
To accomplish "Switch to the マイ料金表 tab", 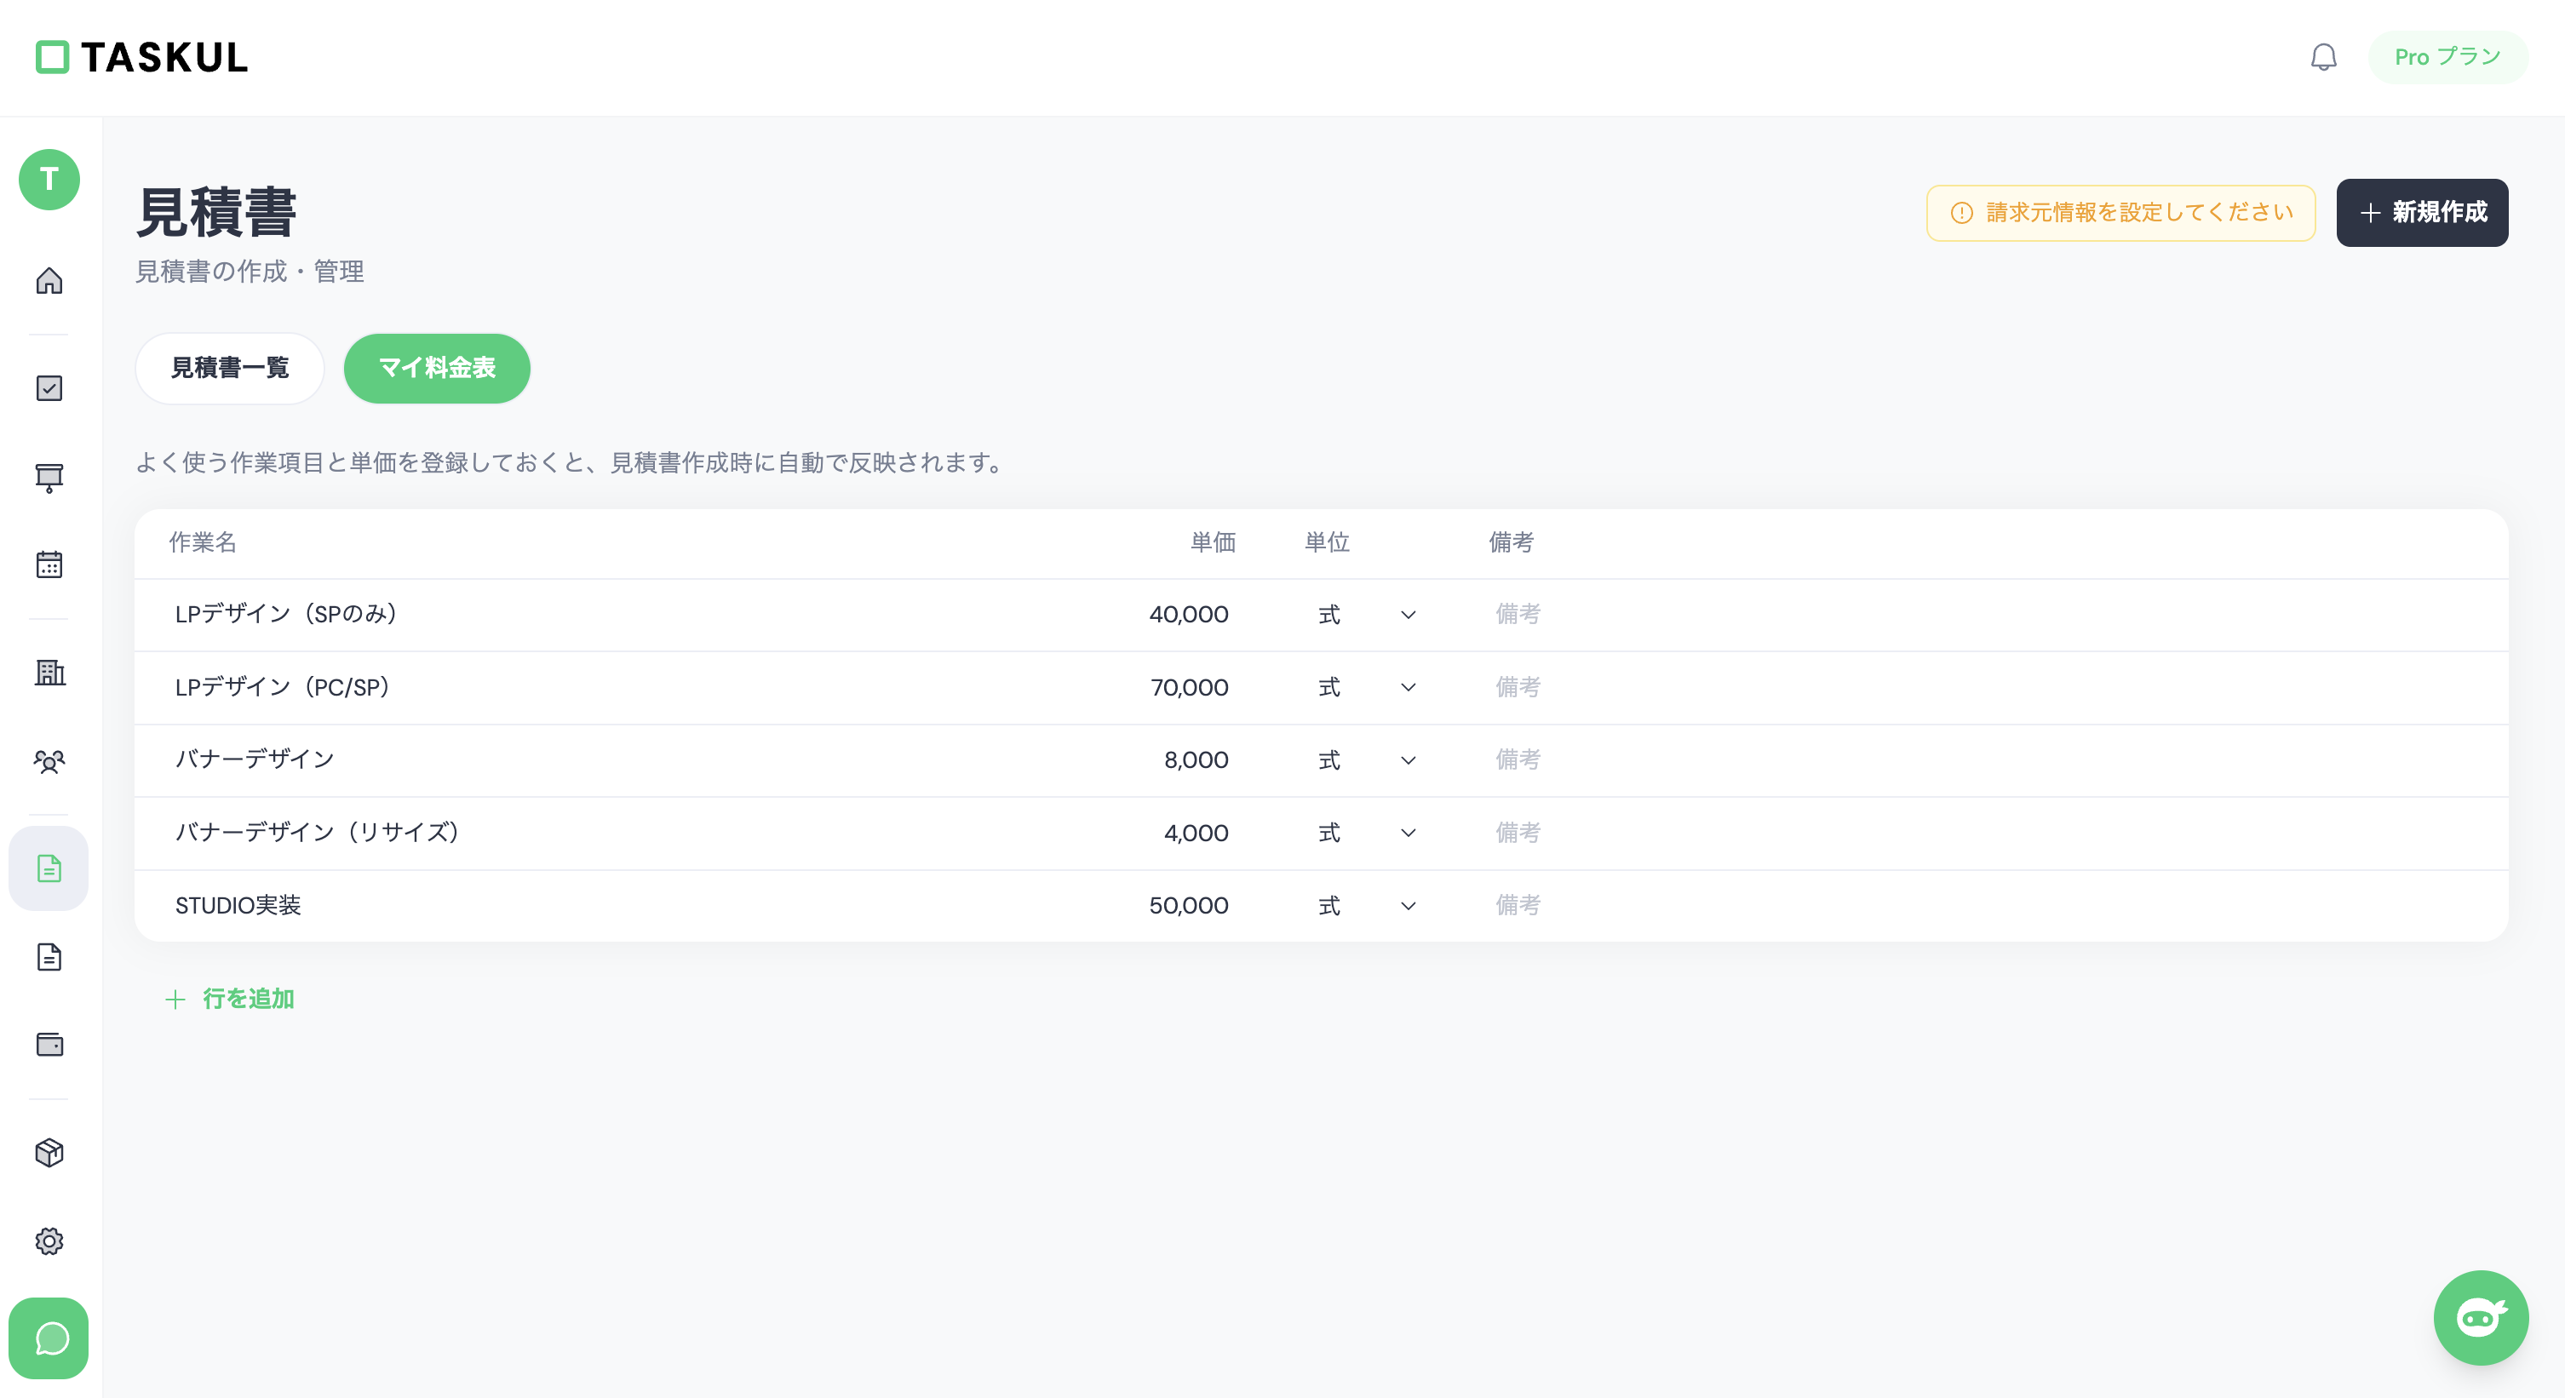I will [436, 368].
